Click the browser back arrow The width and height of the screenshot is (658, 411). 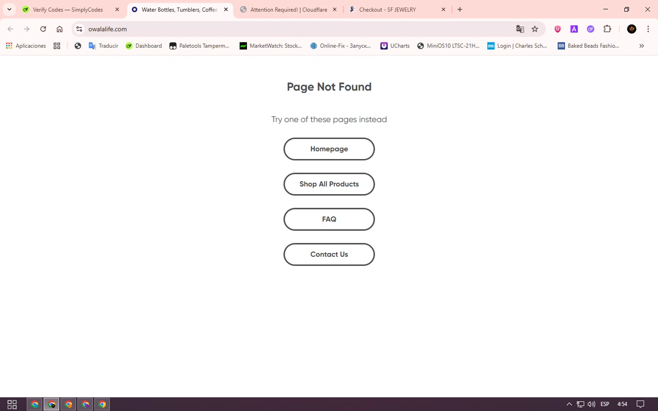pyautogui.click(x=10, y=29)
